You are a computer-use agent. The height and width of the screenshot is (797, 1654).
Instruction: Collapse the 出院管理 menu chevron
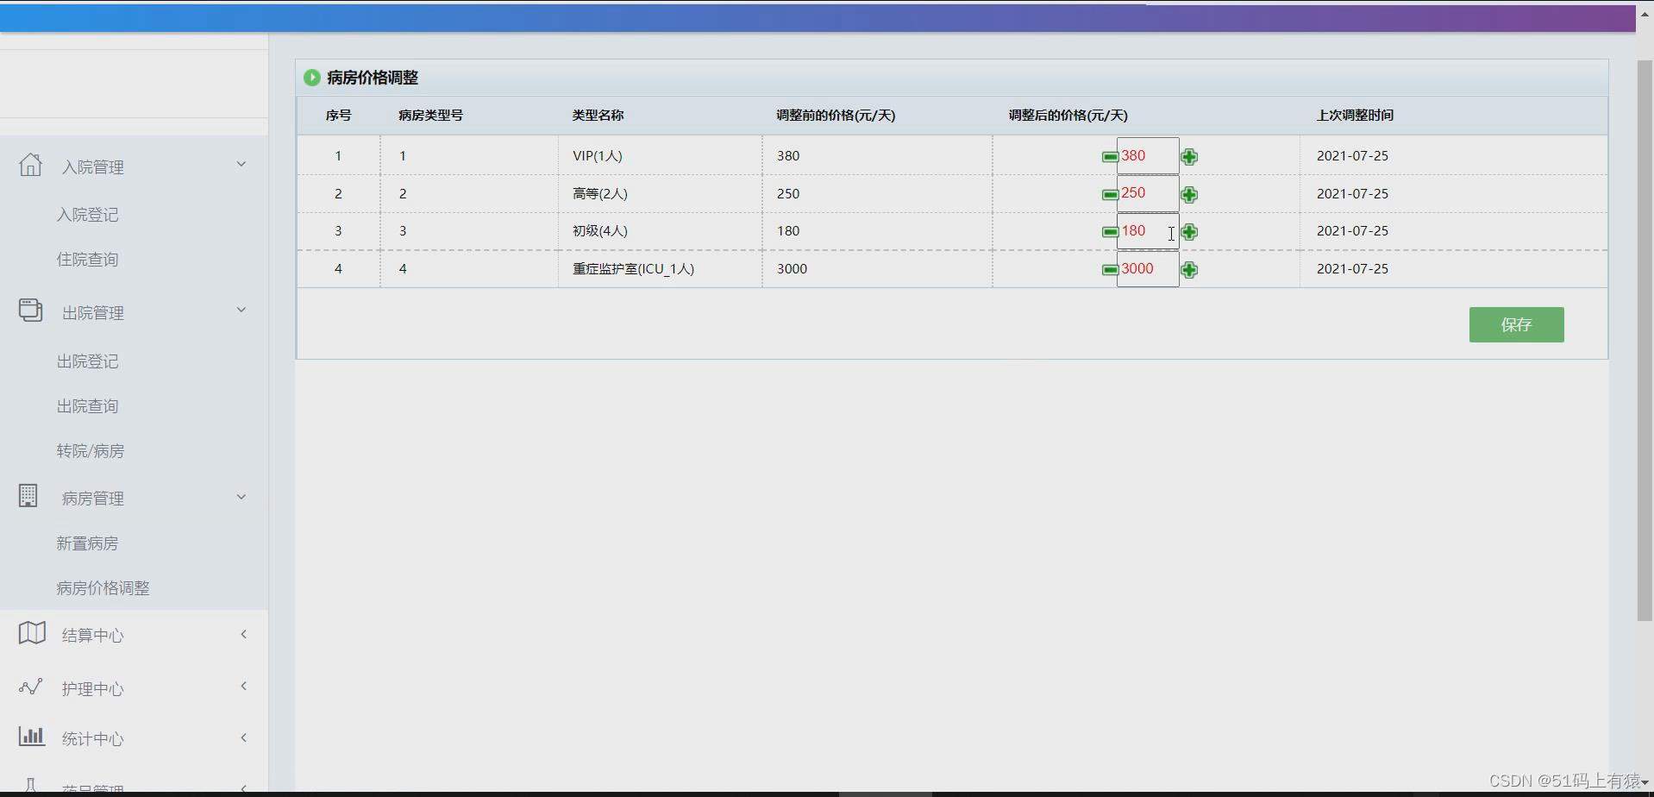coord(241,310)
